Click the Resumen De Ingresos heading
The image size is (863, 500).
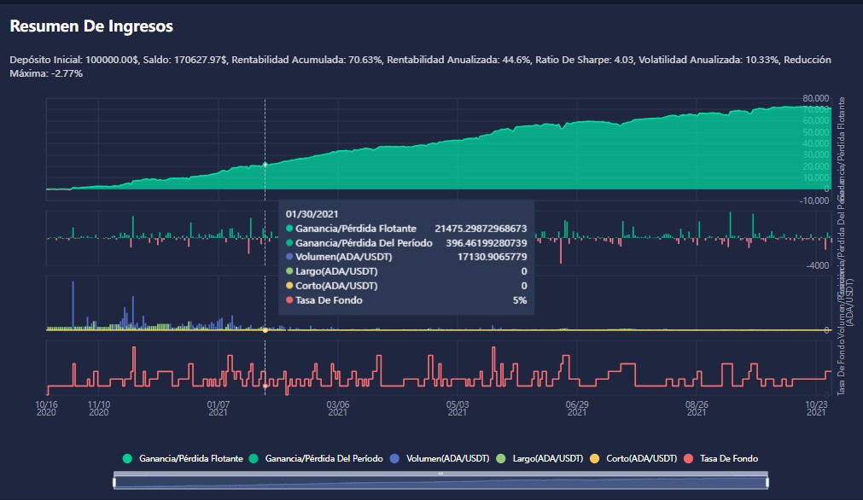pos(91,26)
